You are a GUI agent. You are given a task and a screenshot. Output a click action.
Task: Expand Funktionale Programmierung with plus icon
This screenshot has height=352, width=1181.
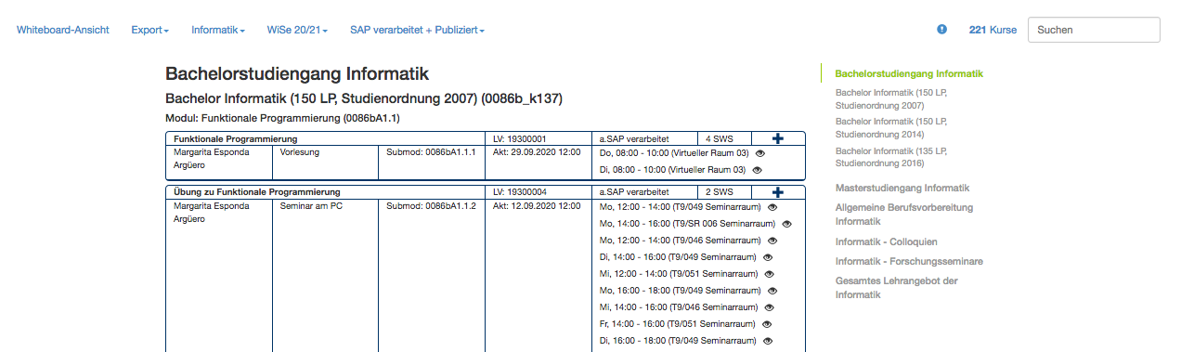pyautogui.click(x=778, y=138)
